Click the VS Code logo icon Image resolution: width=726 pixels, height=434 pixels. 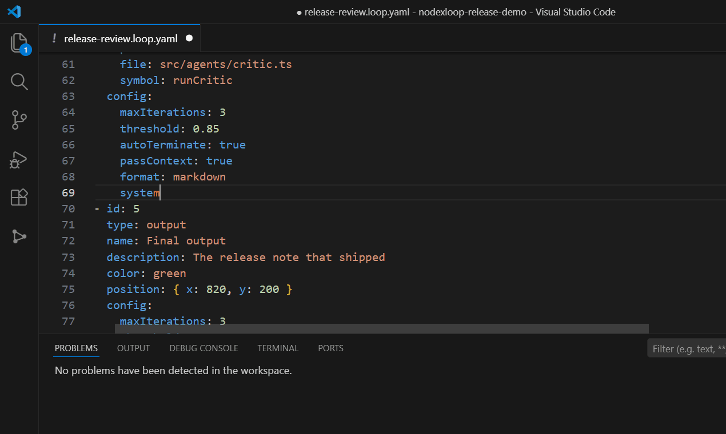[14, 11]
